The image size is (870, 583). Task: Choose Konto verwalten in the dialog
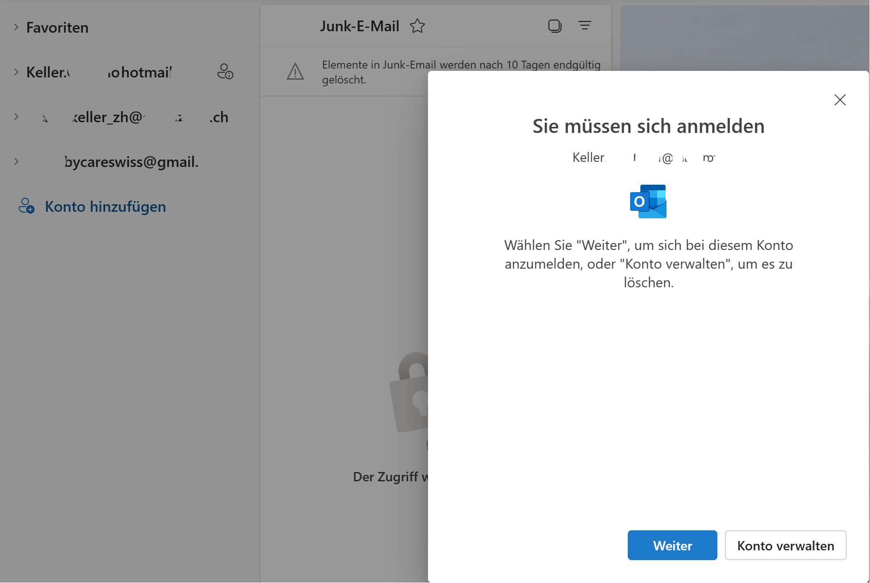786,545
